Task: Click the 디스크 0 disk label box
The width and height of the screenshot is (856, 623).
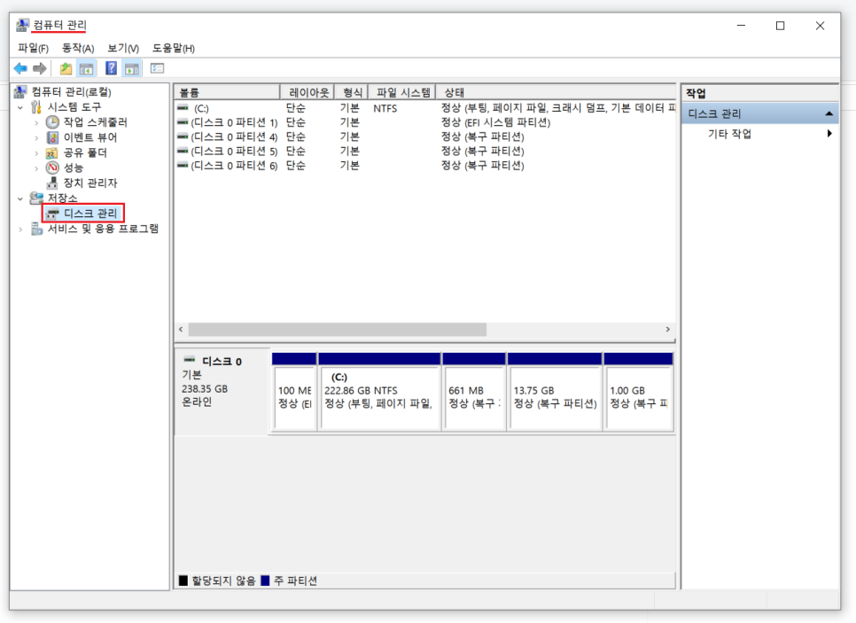Action: click(x=222, y=391)
